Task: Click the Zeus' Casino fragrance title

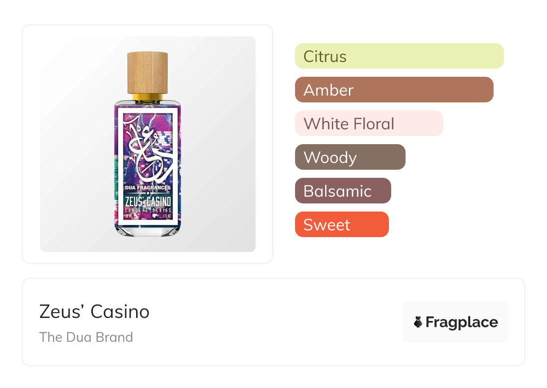Action: coord(94,312)
